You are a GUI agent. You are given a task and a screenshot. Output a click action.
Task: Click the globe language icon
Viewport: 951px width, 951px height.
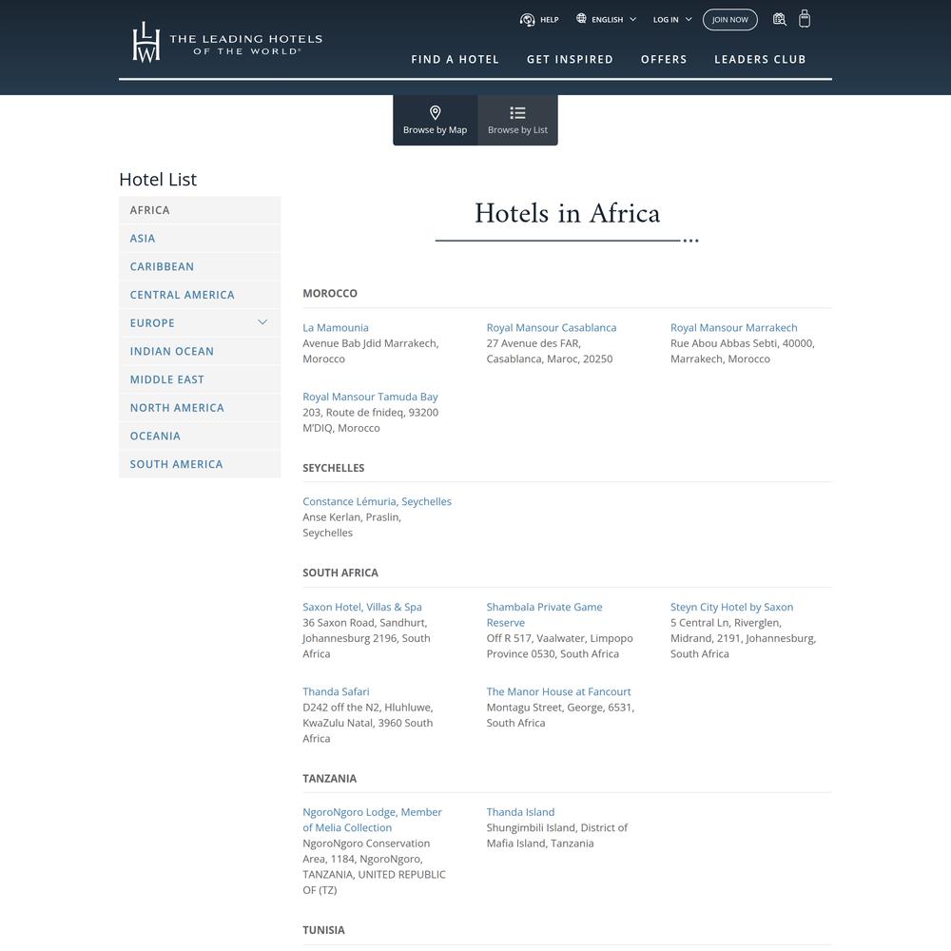coord(581,19)
